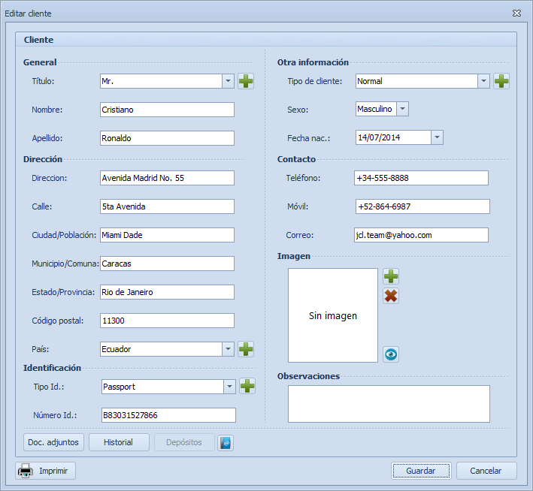Expand the Título dropdown
Viewport: 533px width, 491px height.
pyautogui.click(x=229, y=81)
